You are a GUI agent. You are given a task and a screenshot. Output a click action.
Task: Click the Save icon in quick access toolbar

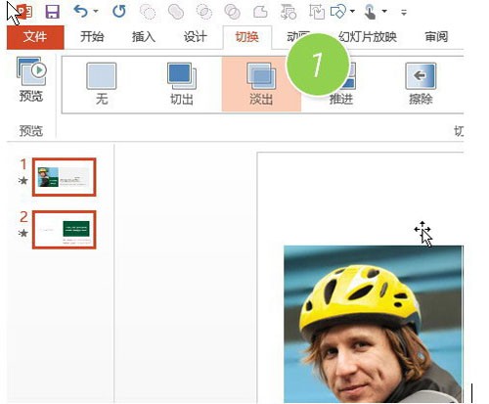click(x=53, y=12)
